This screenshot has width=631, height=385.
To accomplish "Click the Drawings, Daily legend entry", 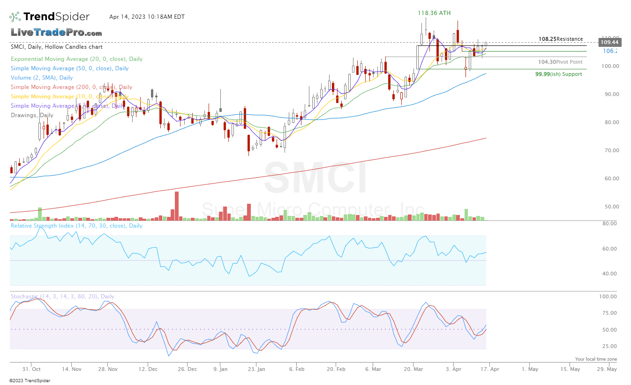I will 32,115.
